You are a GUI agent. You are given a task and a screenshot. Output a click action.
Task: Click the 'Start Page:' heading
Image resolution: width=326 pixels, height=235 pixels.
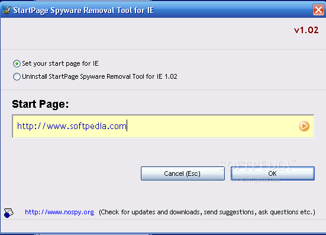click(x=40, y=104)
